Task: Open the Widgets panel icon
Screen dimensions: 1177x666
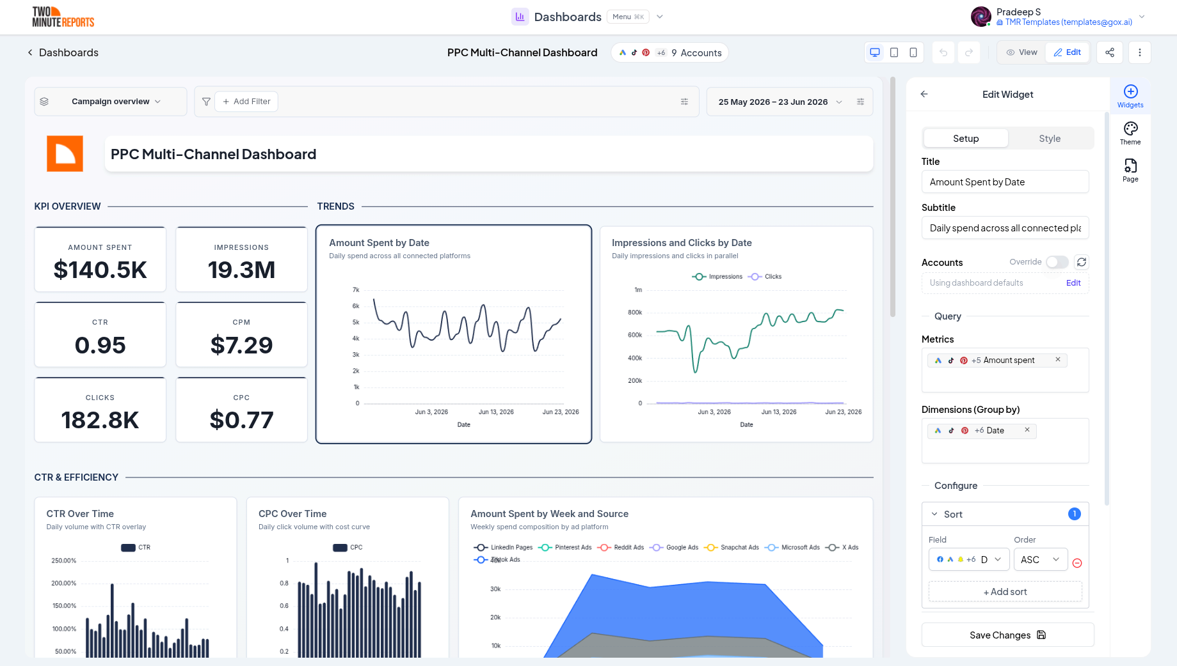Action: coord(1130,96)
